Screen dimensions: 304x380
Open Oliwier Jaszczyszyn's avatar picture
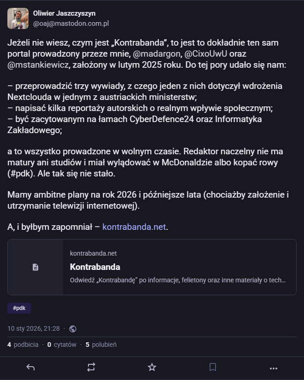pos(18,18)
